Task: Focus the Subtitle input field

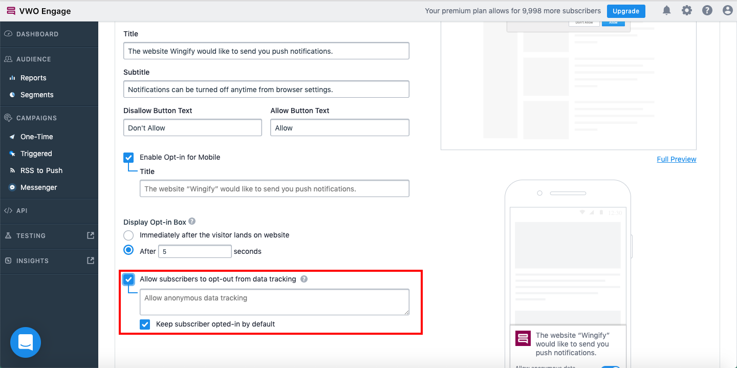Action: click(266, 89)
